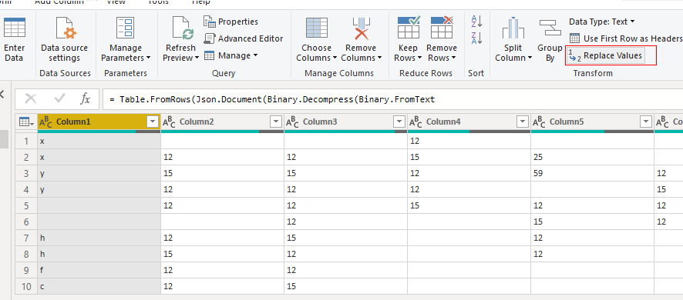Image resolution: width=683 pixels, height=300 pixels.
Task: Expand the Choose Columns dropdown arrow
Action: 335,58
